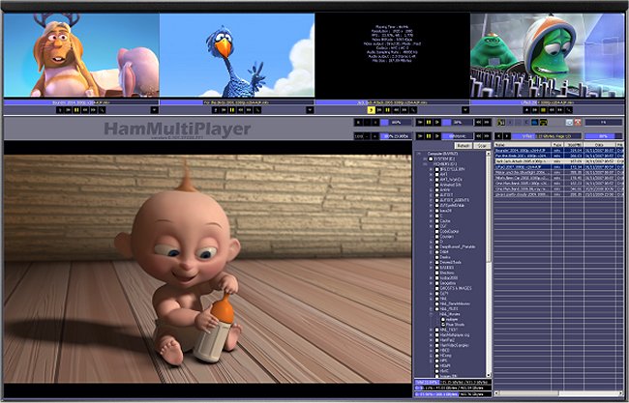Collapse the Computer root tree node

click(x=418, y=154)
